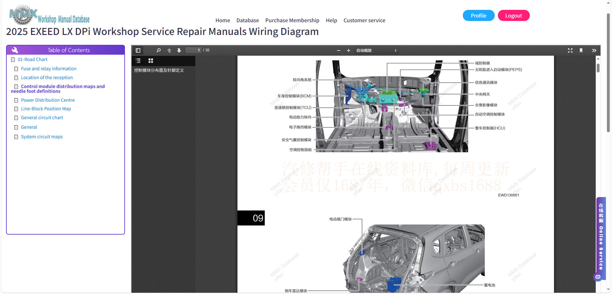
Task: Click the 车身控制模块(BCM) diagram label
Action: (294, 96)
